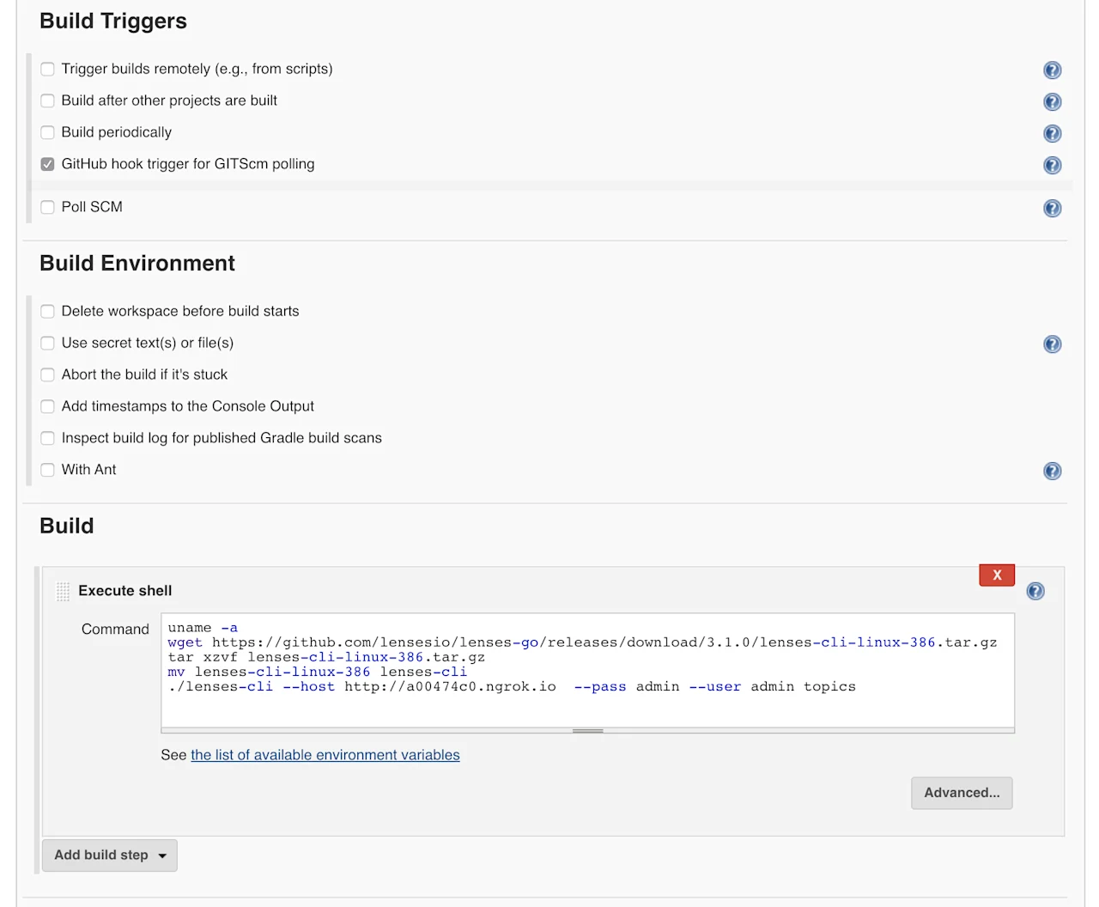Open the Poll SCM help icon

[x=1052, y=207]
